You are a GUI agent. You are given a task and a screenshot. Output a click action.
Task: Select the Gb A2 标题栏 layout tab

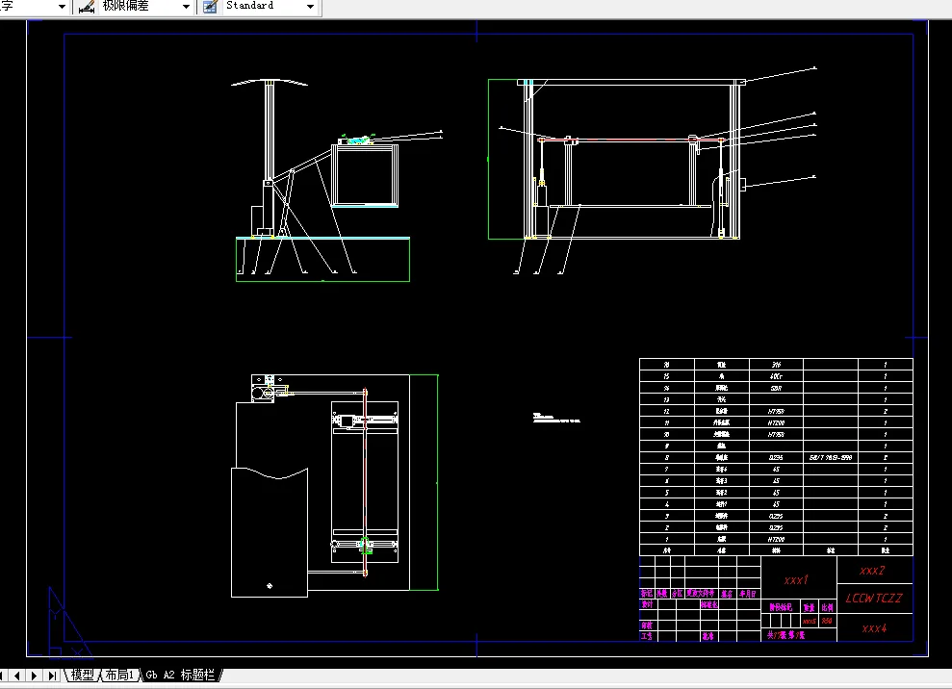pyautogui.click(x=180, y=675)
